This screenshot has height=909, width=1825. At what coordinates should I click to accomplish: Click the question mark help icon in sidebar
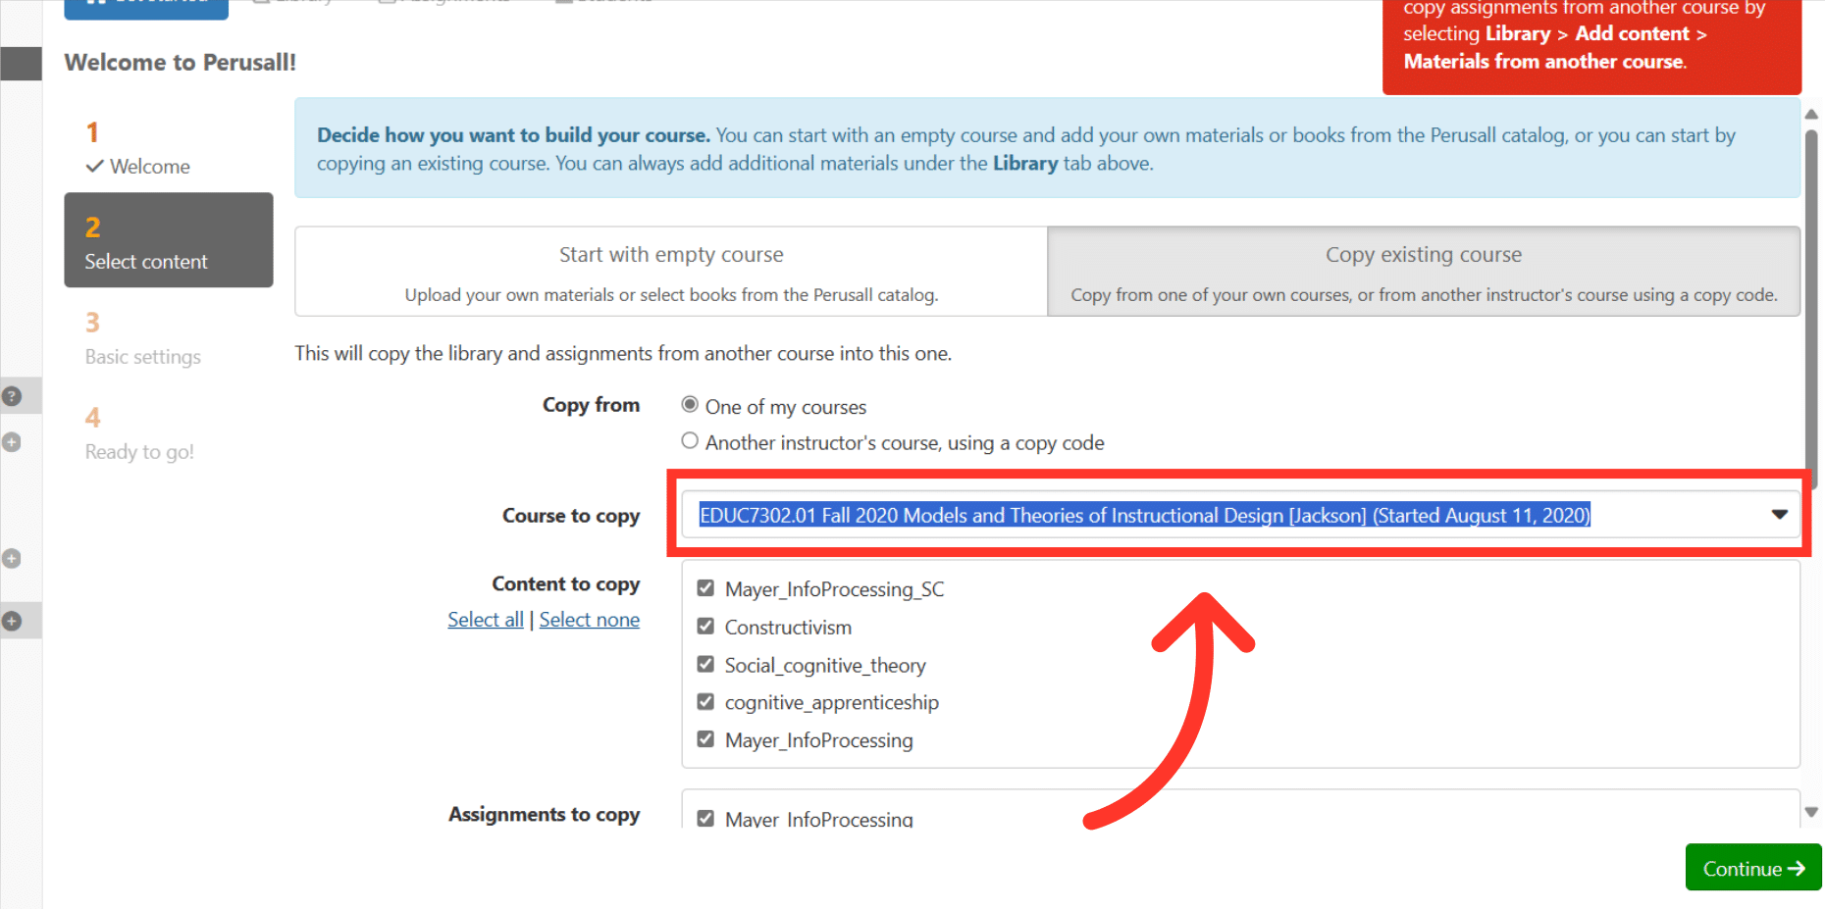pyautogui.click(x=11, y=395)
